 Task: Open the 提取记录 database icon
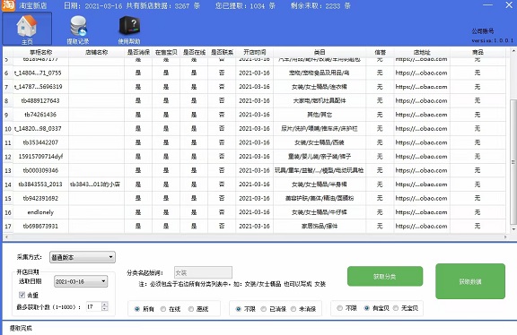click(78, 30)
